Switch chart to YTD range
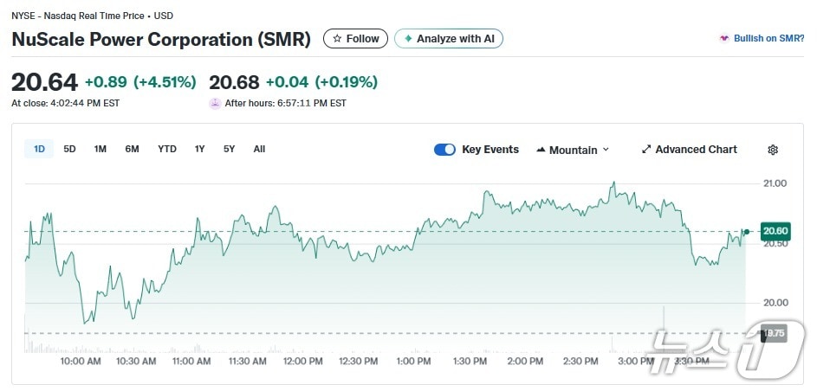The width and height of the screenshot is (817, 391). pos(167,149)
